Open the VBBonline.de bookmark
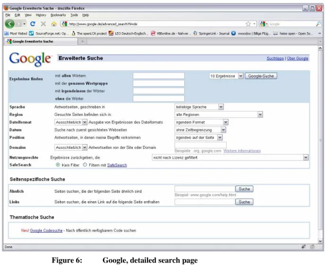Viewport: 325px width, 269px height. click(x=171, y=33)
